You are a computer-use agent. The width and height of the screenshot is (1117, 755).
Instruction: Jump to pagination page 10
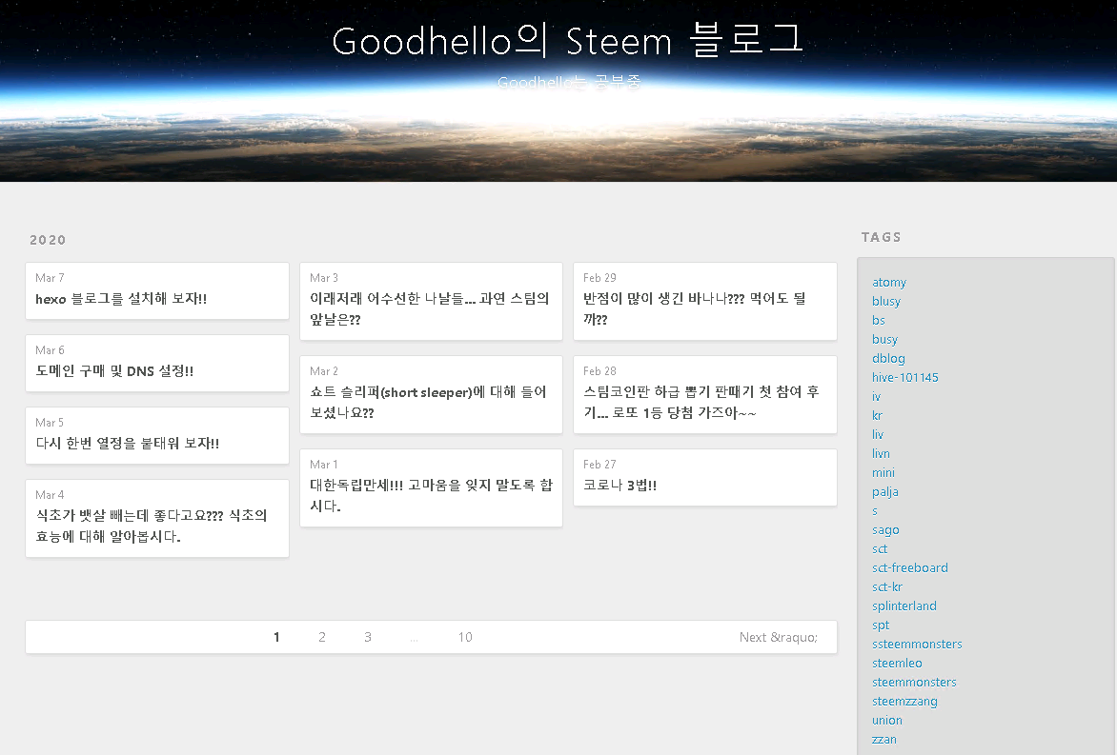coord(465,637)
